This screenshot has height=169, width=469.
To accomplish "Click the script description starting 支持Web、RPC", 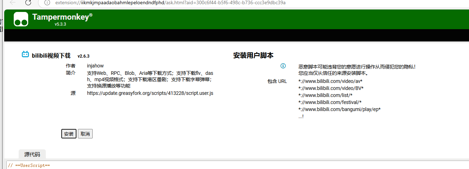I will (150, 79).
